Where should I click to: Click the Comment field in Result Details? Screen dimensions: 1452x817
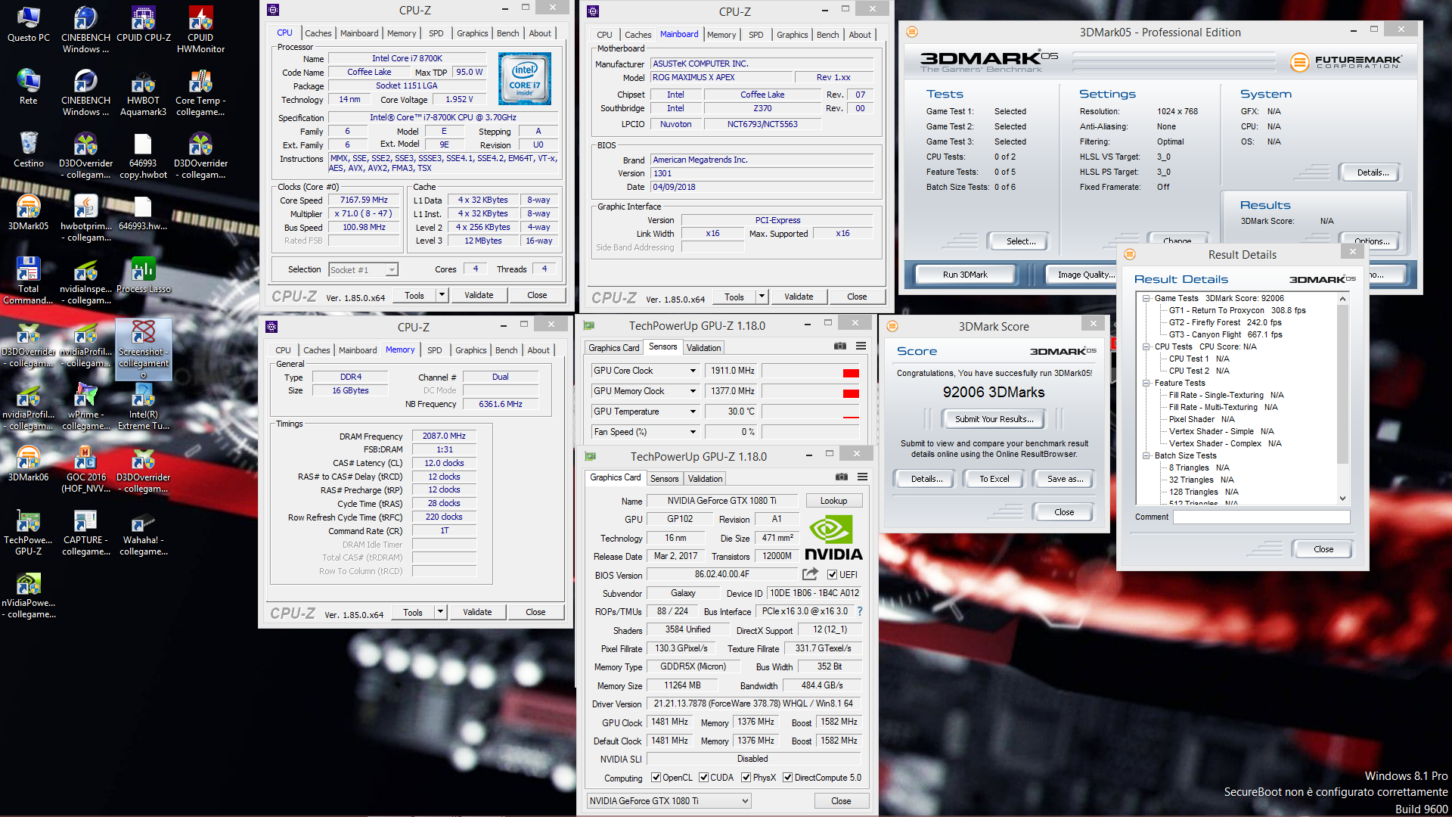pyautogui.click(x=1261, y=517)
